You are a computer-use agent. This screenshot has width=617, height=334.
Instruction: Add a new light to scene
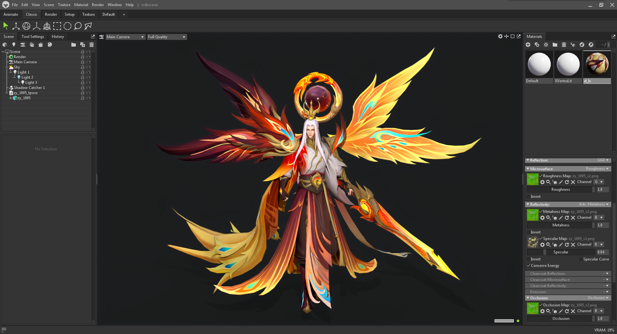pyautogui.click(x=14, y=45)
